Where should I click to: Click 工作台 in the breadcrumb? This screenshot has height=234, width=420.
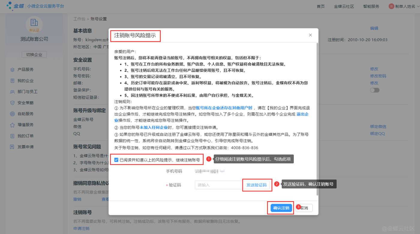pos(79,19)
